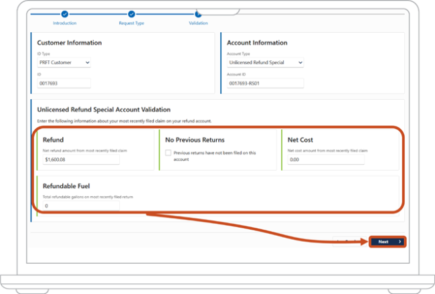Click the Refundable Fuel heading

66,186
